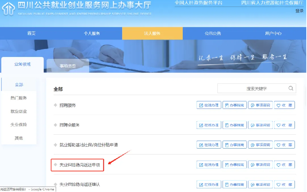Open the 四川省人力资源和社会保障厅 link
The width and height of the screenshot is (307, 192).
click(272, 3)
